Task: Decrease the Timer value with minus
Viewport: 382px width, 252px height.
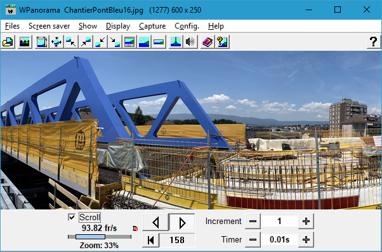Action: [x=253, y=239]
